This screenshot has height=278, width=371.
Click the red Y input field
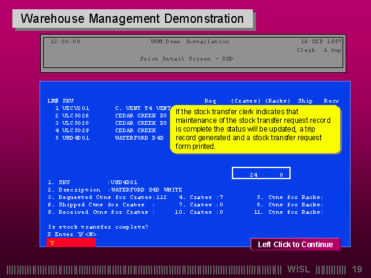[71, 243]
